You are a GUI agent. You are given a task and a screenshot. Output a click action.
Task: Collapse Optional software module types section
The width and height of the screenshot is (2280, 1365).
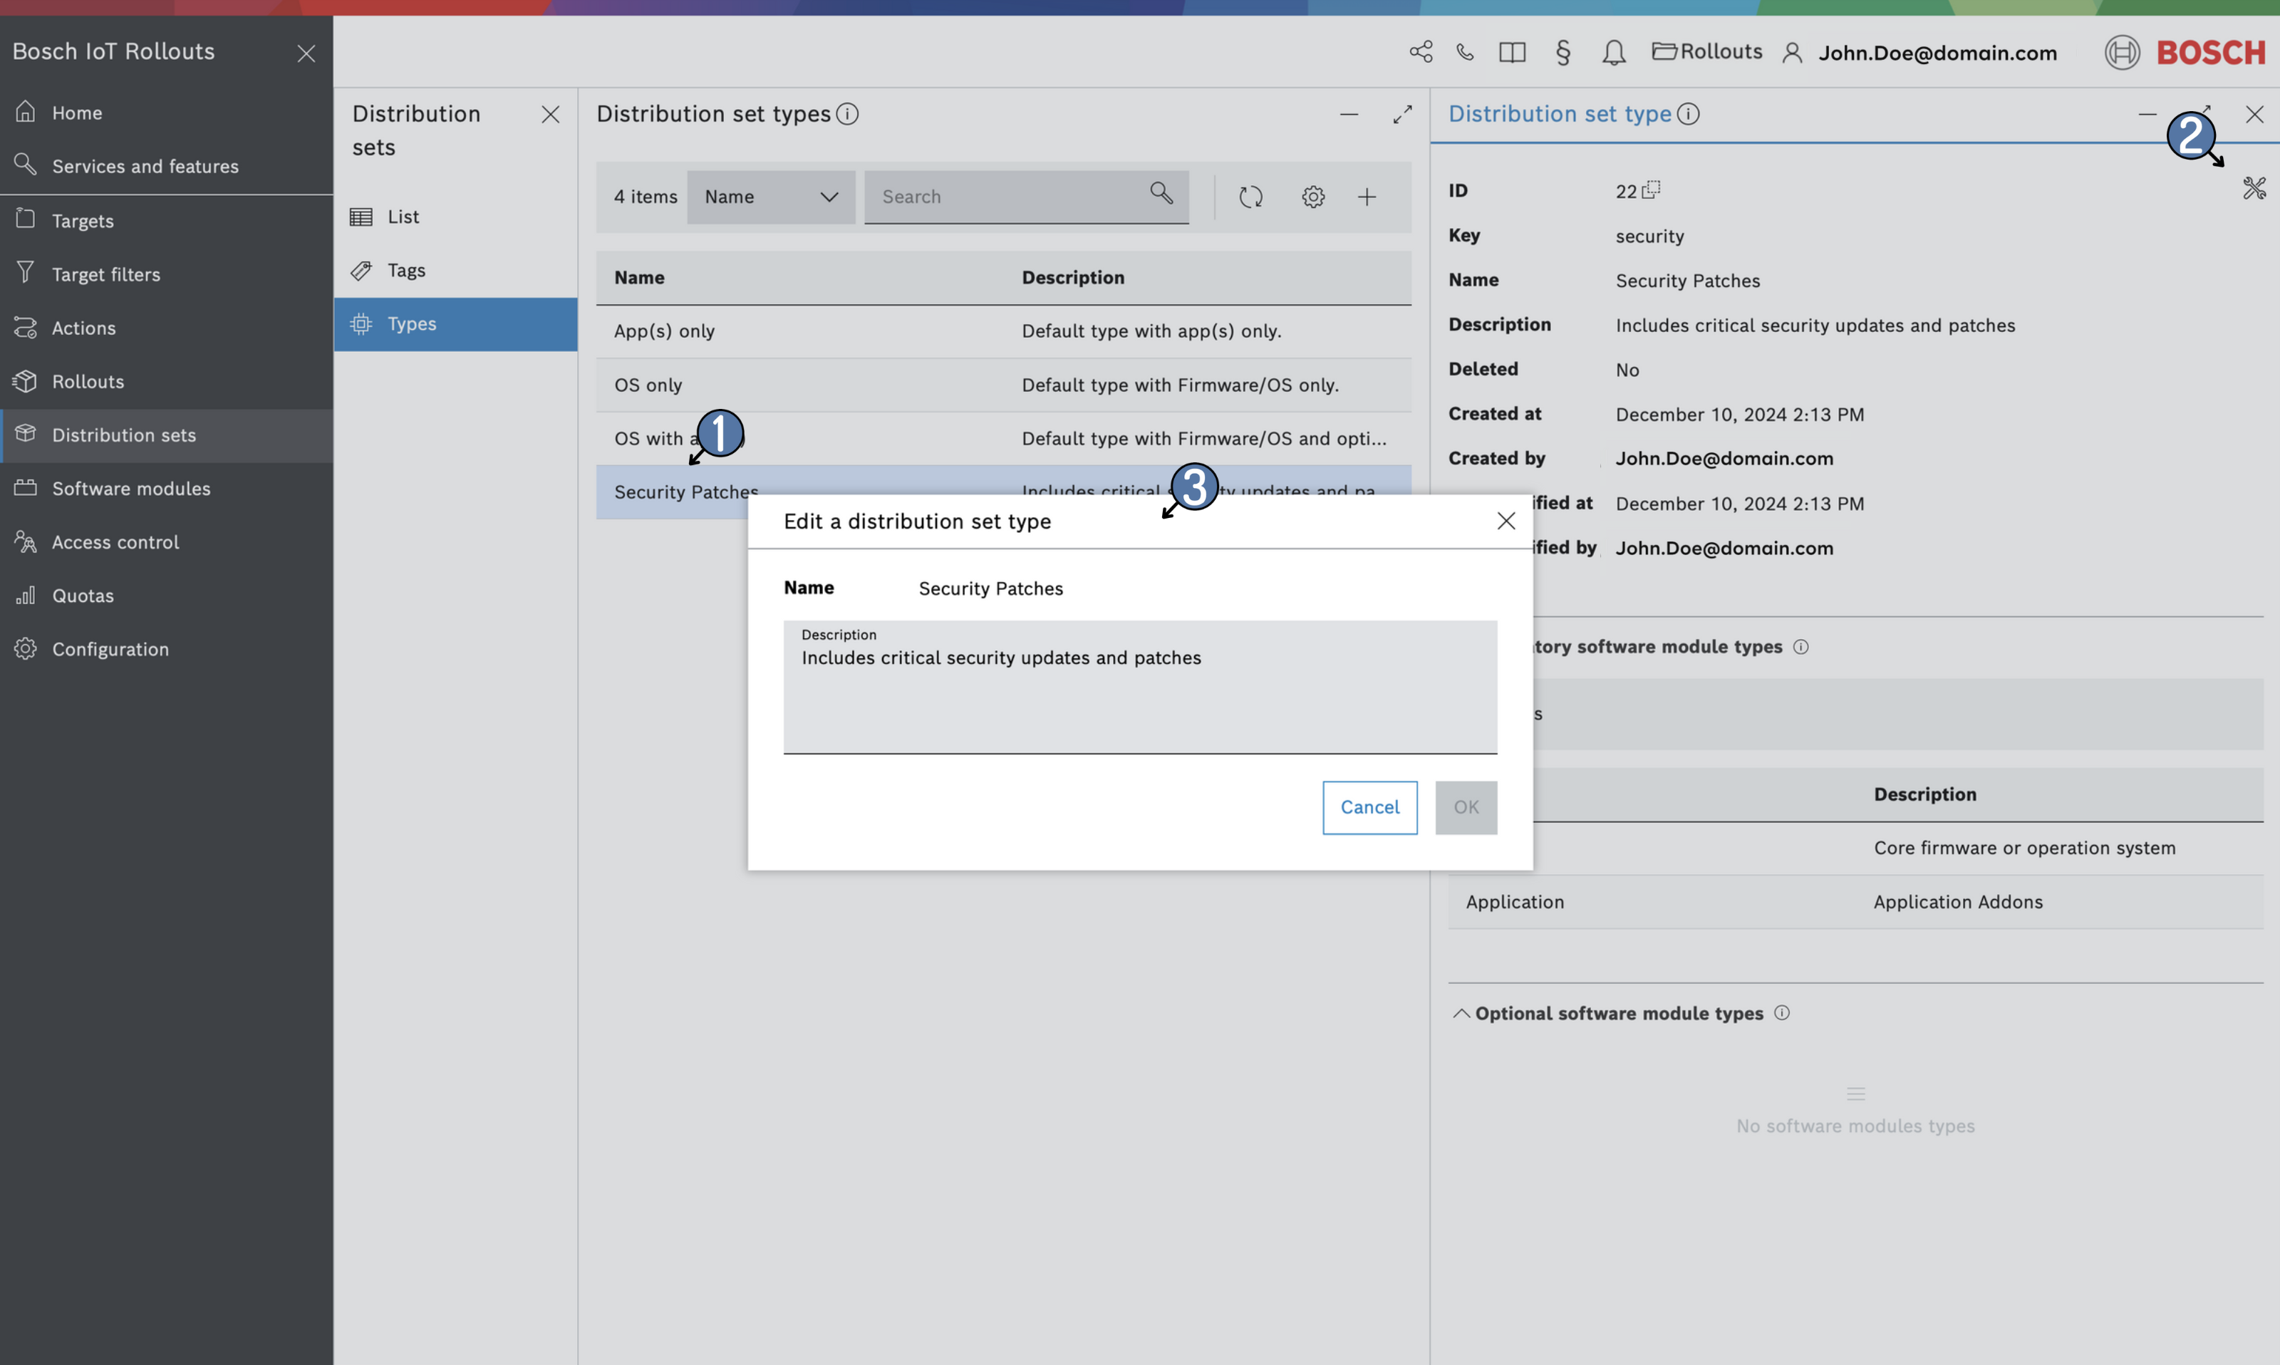[1461, 1013]
